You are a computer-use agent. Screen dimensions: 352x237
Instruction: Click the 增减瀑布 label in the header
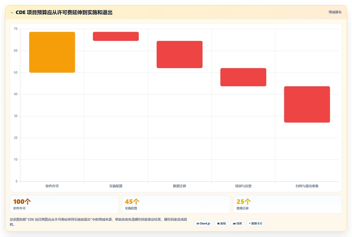(335, 12)
